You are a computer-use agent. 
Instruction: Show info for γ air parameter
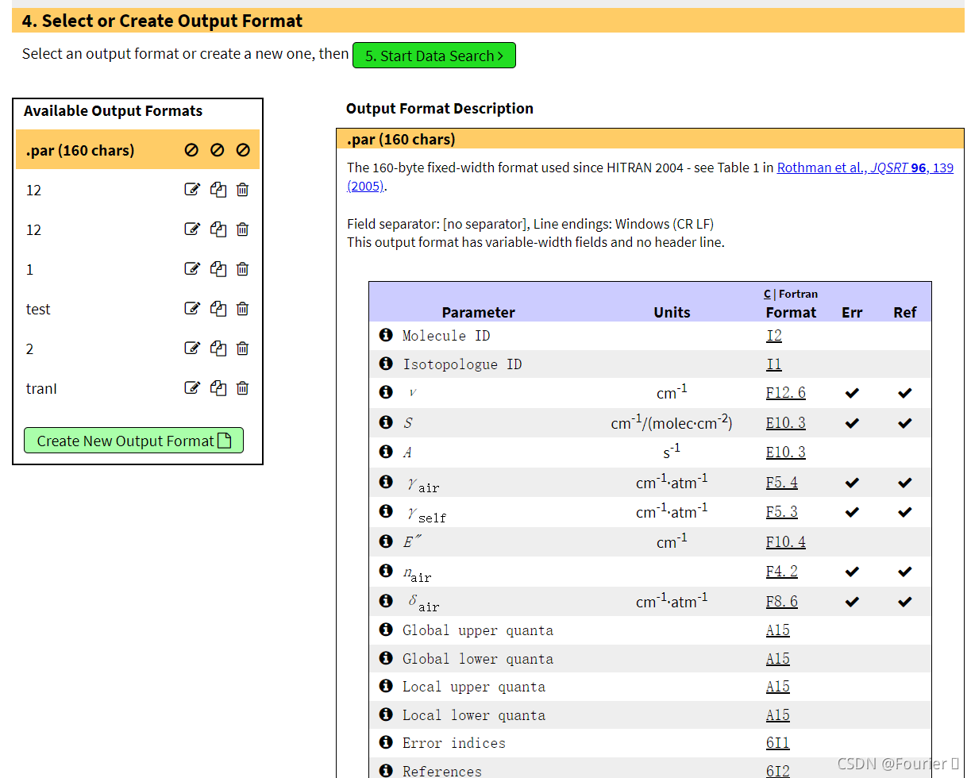tap(386, 482)
